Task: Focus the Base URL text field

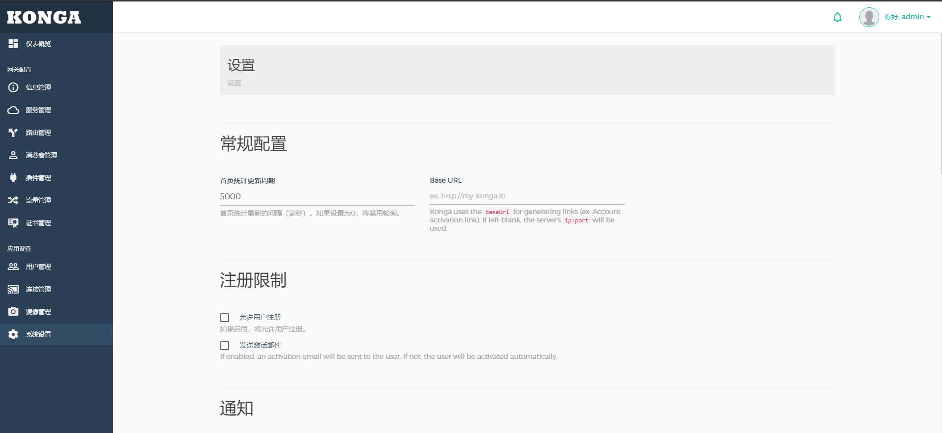Action: click(527, 196)
